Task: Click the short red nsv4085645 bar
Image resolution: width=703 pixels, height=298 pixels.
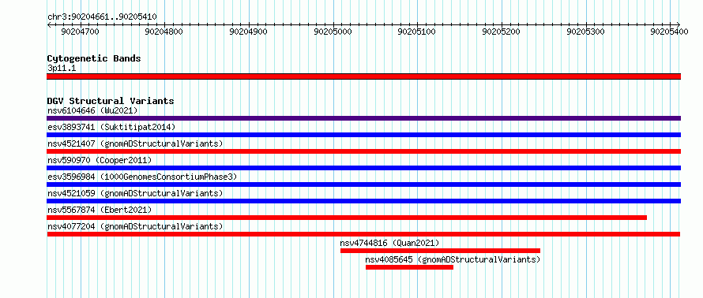Action: pyautogui.click(x=409, y=267)
